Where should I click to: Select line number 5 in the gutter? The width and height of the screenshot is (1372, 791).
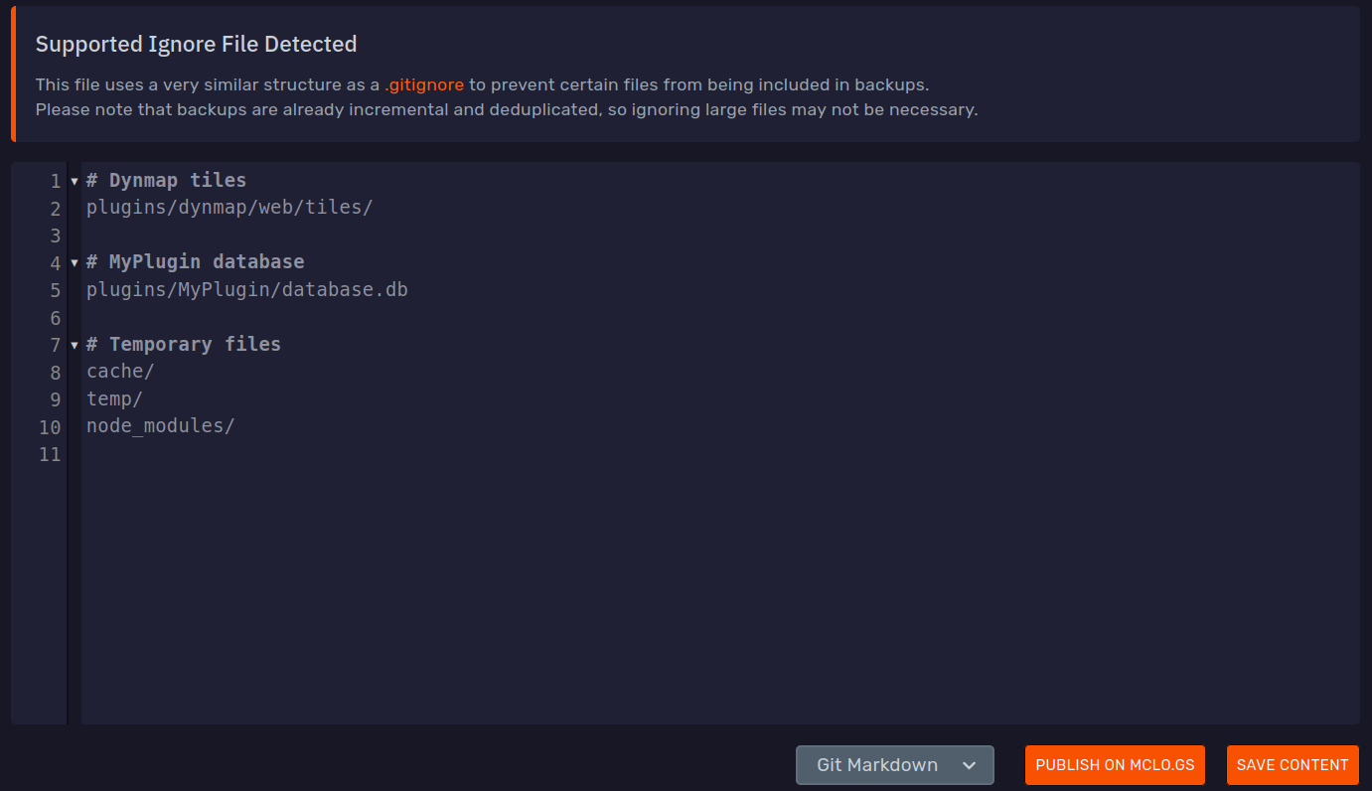tap(55, 290)
